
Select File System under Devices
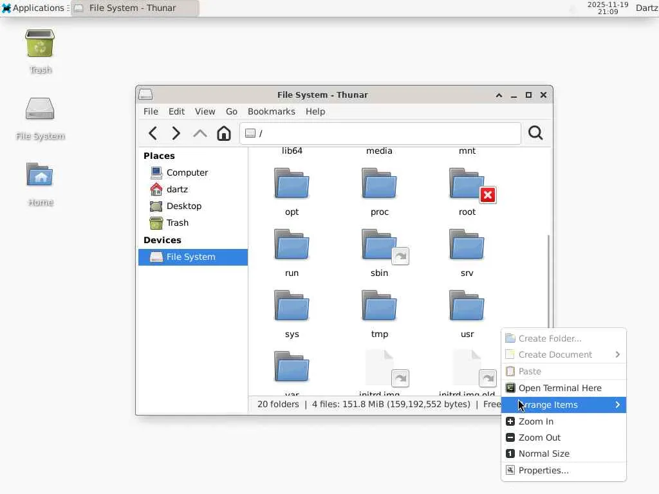[x=193, y=257]
